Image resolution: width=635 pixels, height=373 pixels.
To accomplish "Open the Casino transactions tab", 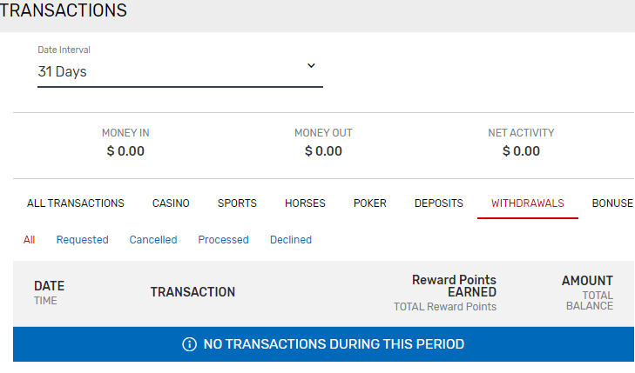I will [171, 203].
